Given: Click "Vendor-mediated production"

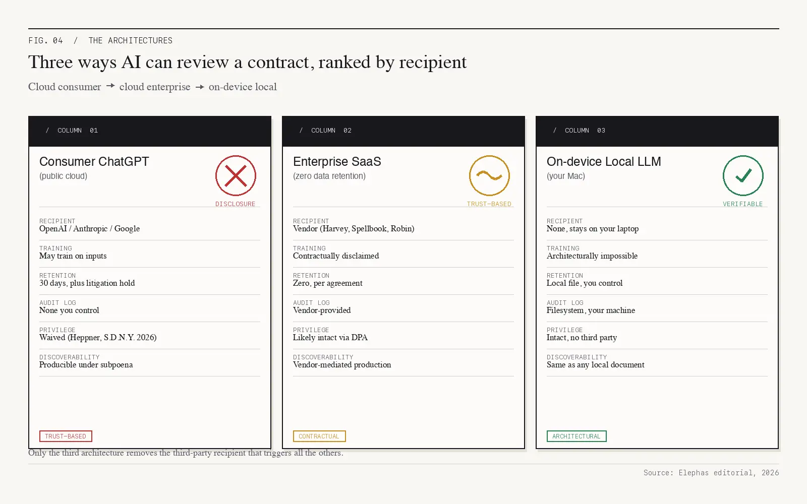Looking at the screenshot, I should coord(342,365).
